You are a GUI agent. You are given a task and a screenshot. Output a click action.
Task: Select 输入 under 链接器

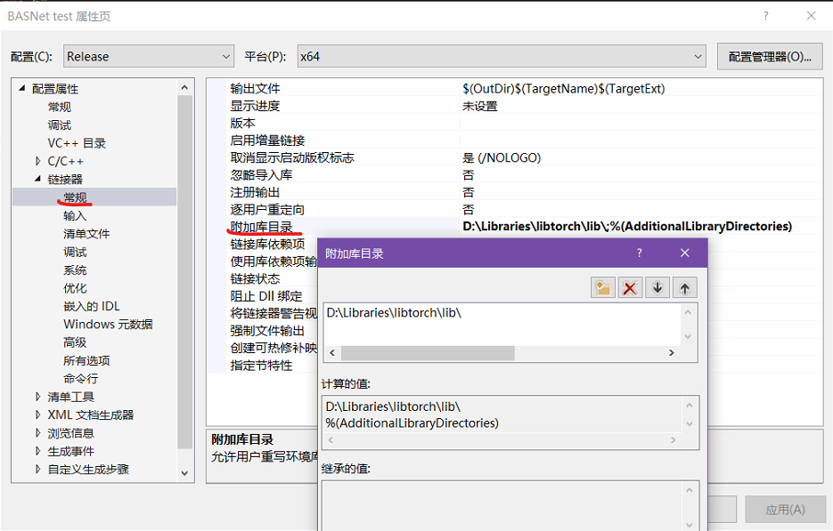click(x=75, y=216)
